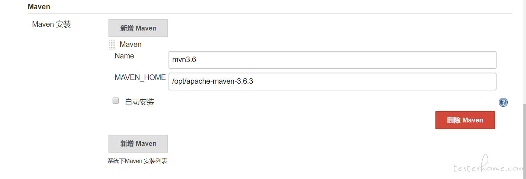526x179 pixels.
Task: Click the top 新增 Maven button
Action: tap(138, 28)
